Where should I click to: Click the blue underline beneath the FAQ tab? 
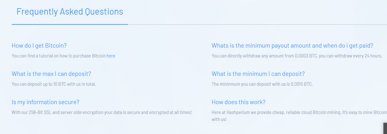coord(70,24)
